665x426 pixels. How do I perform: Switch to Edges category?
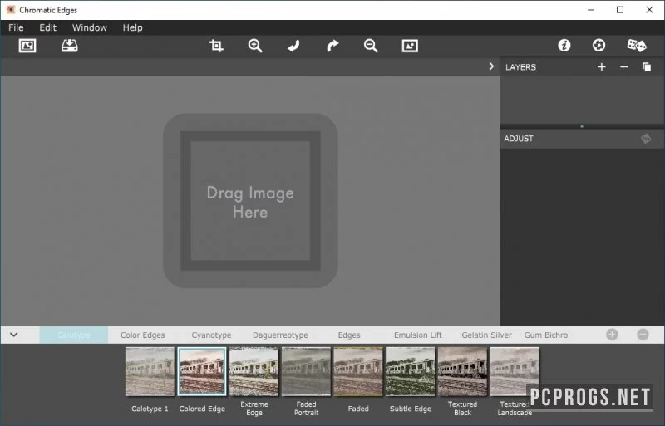pyautogui.click(x=349, y=335)
